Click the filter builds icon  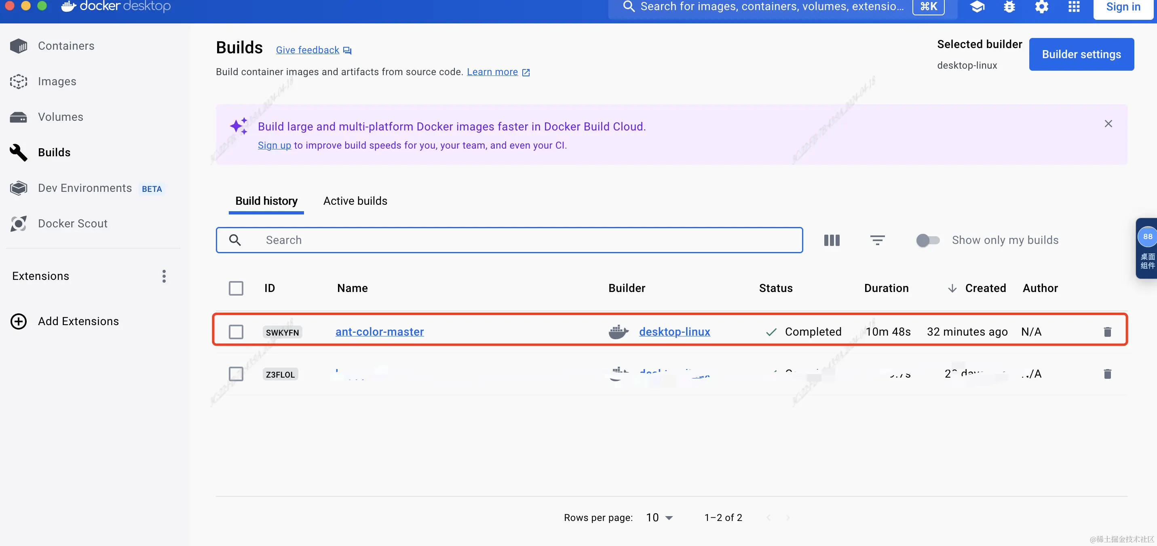tap(877, 240)
